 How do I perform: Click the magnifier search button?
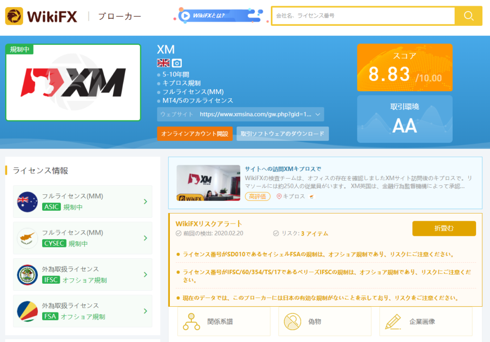tap(468, 16)
